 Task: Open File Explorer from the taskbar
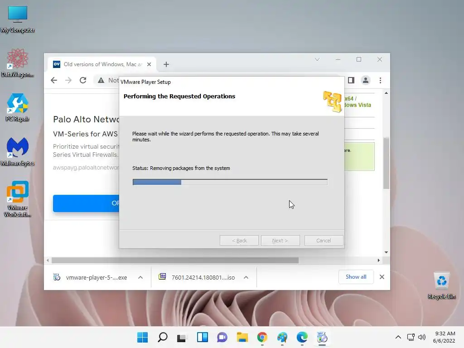click(242, 337)
